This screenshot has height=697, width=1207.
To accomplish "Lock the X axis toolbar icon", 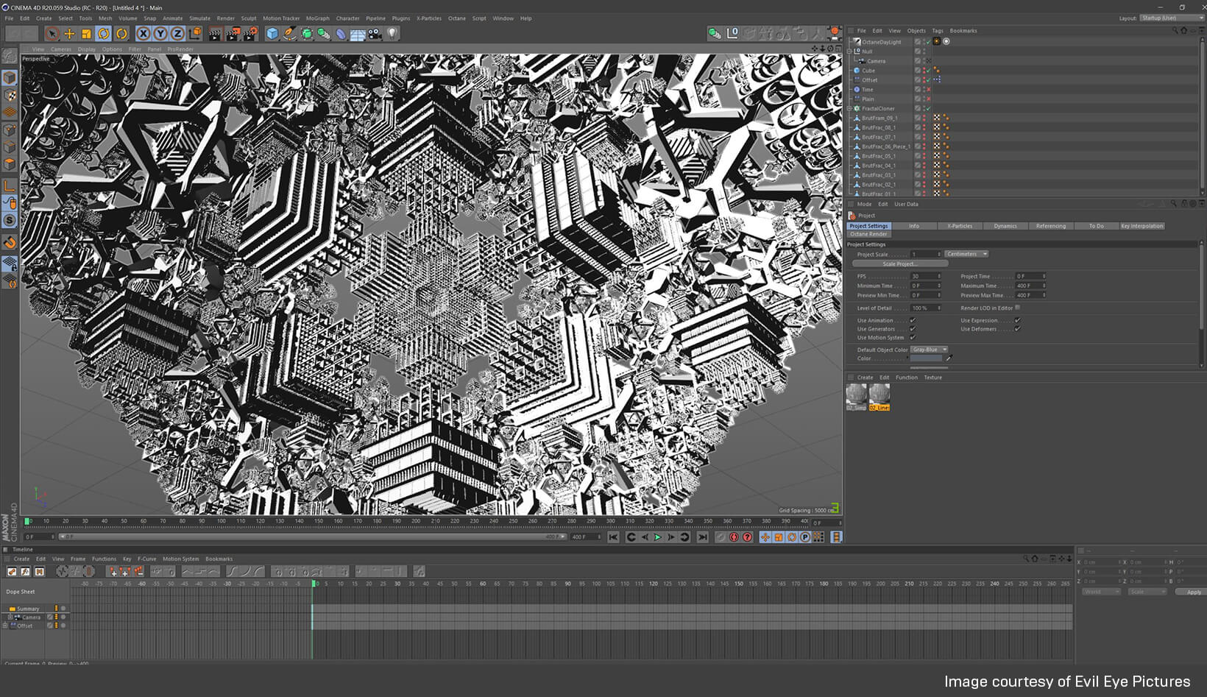I will [x=144, y=34].
